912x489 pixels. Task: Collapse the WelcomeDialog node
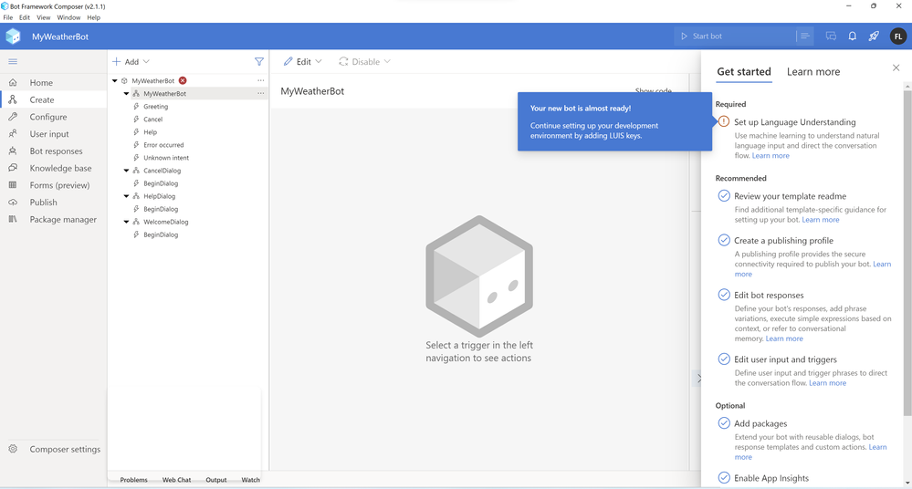[x=126, y=222]
